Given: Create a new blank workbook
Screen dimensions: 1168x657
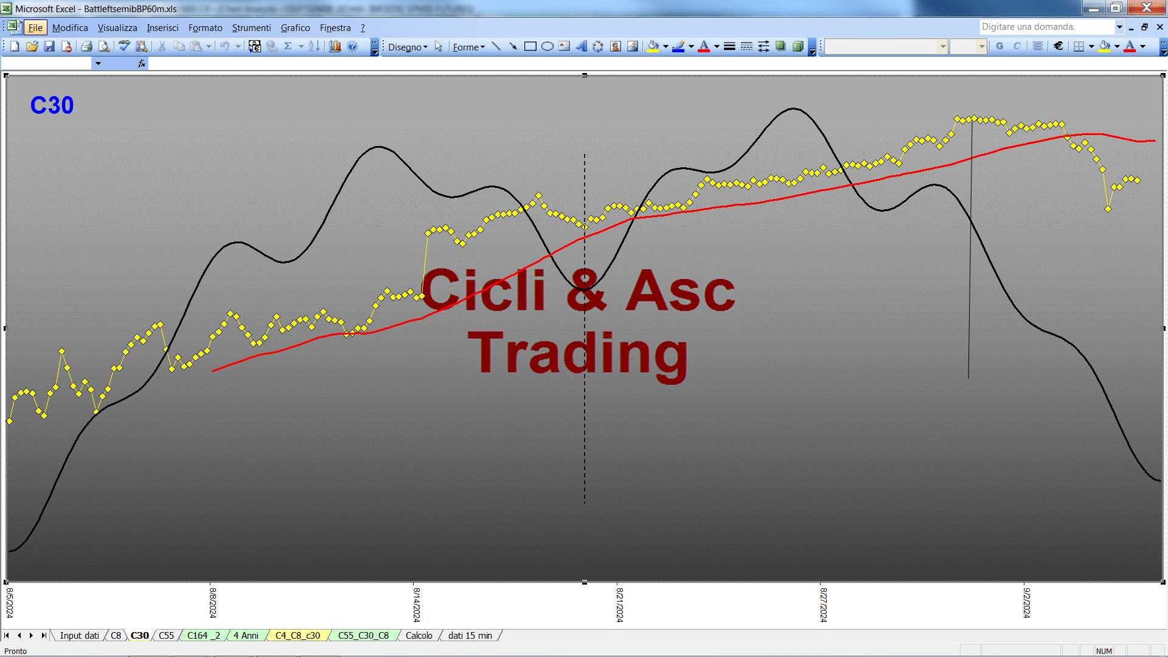Looking at the screenshot, I should (x=15, y=47).
